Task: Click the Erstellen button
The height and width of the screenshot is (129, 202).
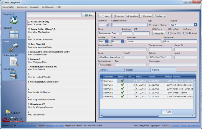Action: (158, 16)
